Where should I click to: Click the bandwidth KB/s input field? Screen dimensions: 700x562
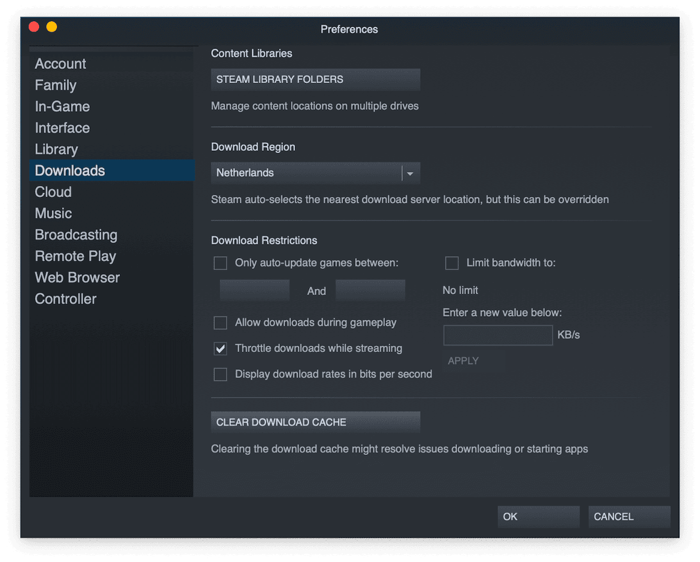point(497,335)
